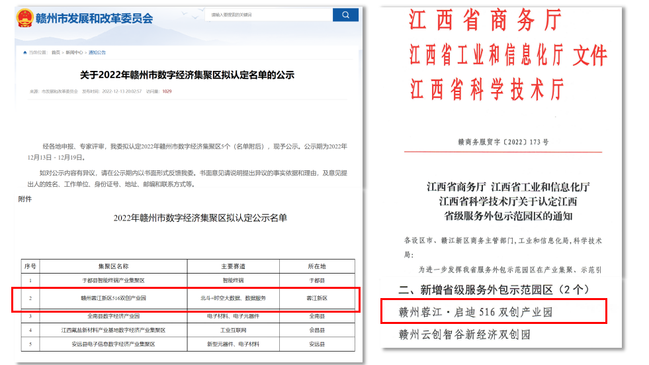Select the 新型元器件、电子材料 cell
649x365 pixels.
pyautogui.click(x=233, y=344)
